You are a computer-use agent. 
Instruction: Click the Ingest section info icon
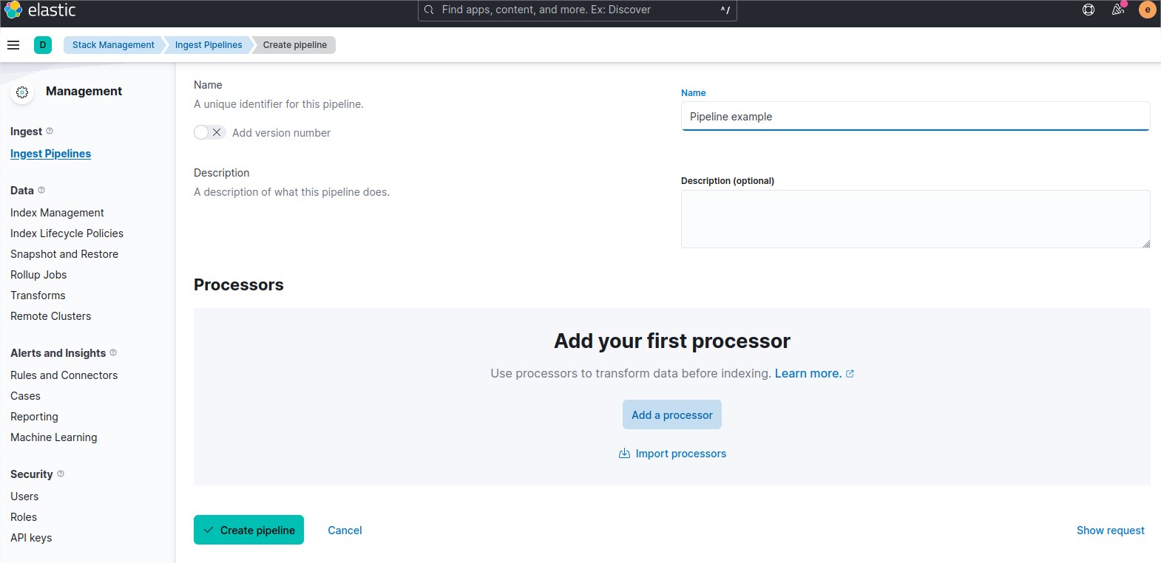point(50,131)
